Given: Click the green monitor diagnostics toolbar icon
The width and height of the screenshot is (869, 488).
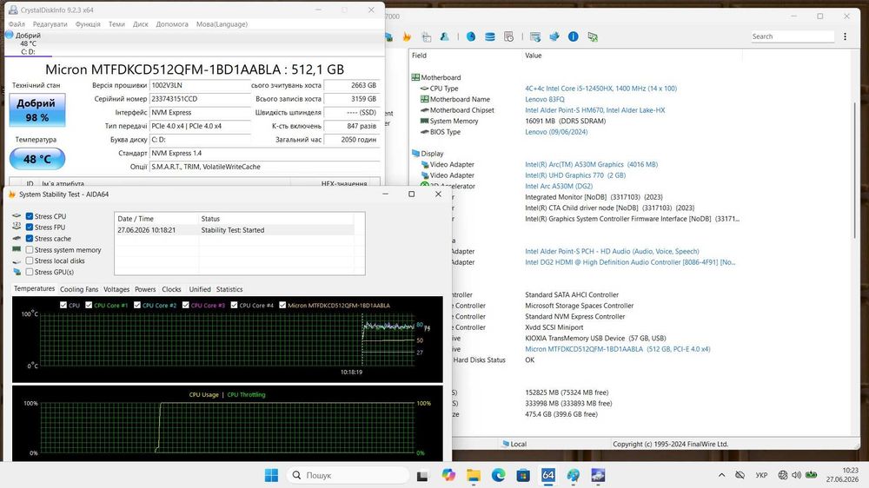Looking at the screenshot, I should point(593,36).
